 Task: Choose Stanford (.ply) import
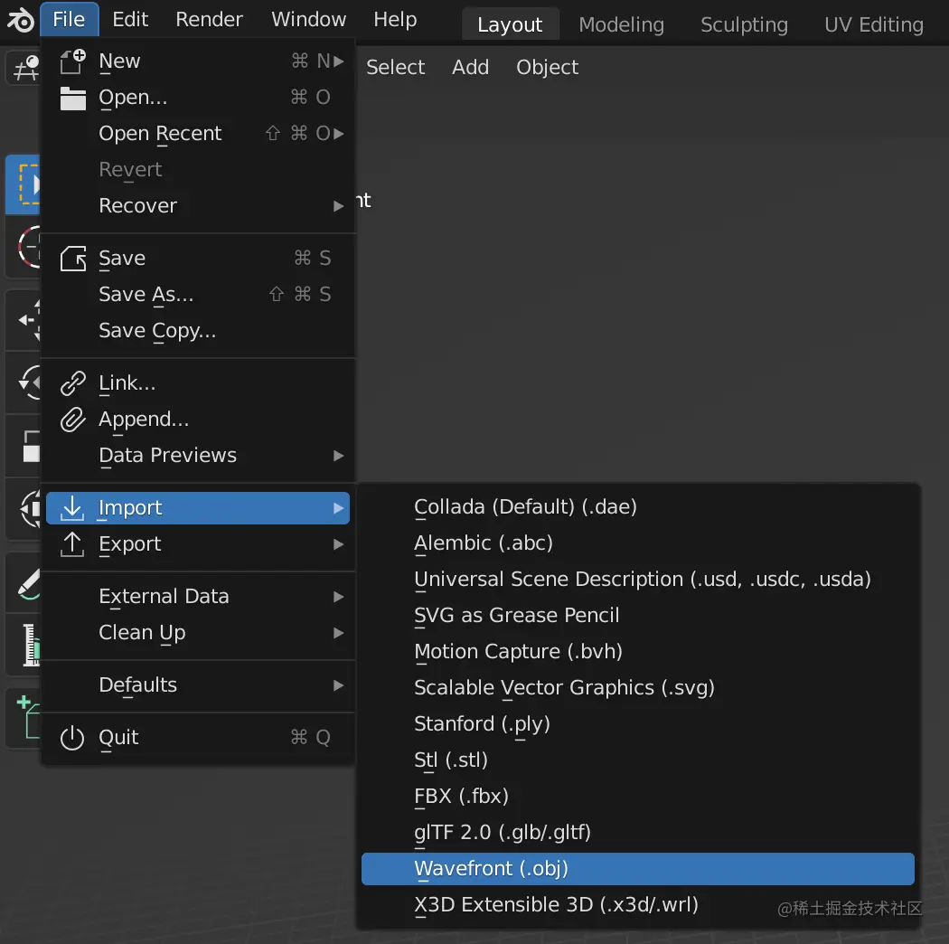click(638, 724)
